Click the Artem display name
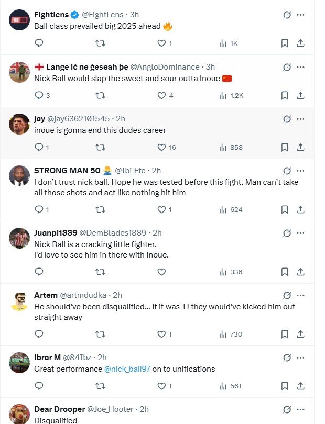This screenshot has width=325, height=424. (46, 295)
